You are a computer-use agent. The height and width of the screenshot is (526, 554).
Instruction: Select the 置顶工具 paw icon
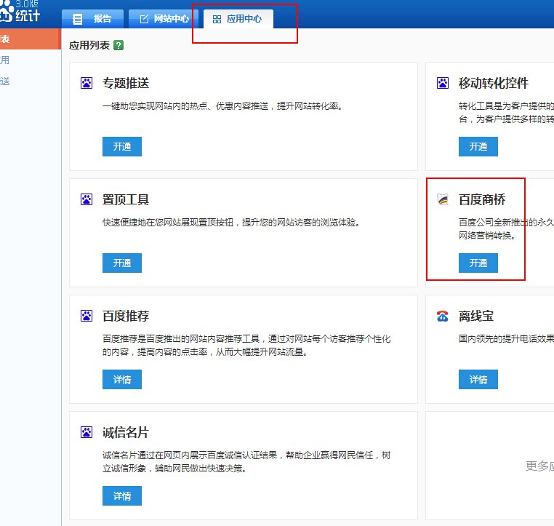[x=87, y=200]
